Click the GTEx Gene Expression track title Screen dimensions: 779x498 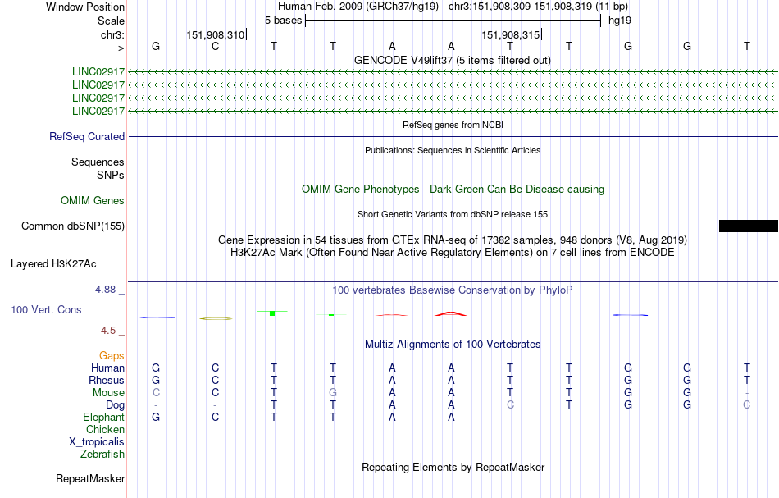click(453, 240)
